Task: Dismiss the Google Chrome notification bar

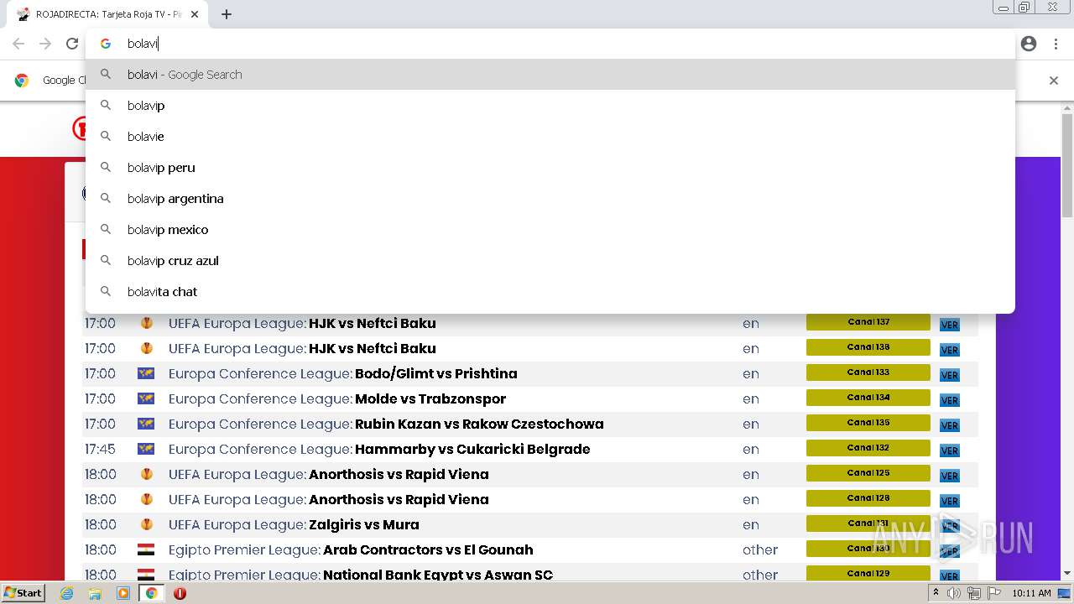Action: coord(1054,81)
